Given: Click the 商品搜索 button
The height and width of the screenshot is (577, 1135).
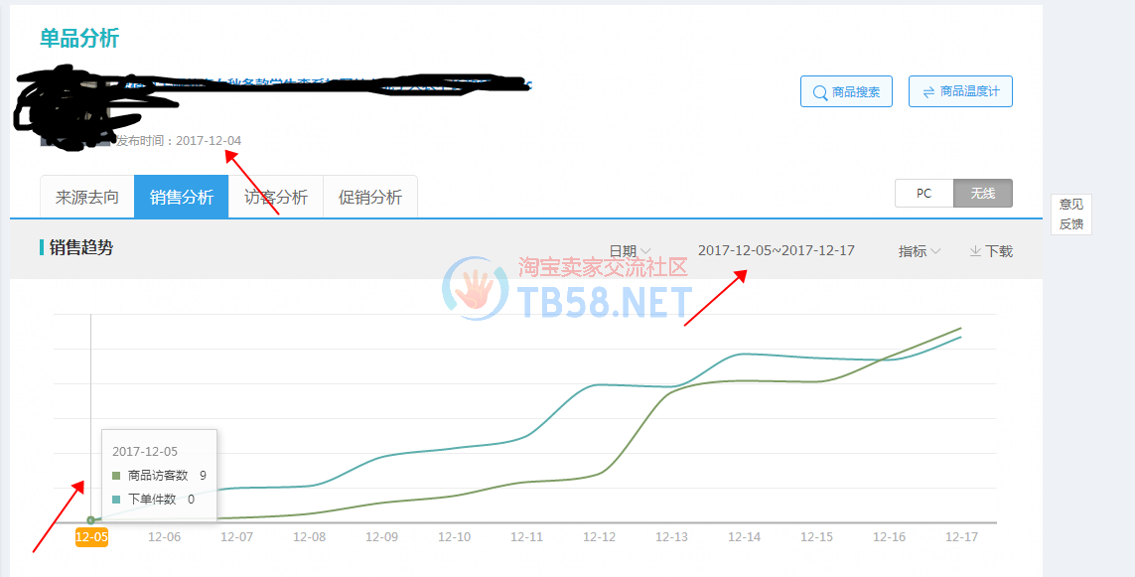Looking at the screenshot, I should (x=846, y=92).
